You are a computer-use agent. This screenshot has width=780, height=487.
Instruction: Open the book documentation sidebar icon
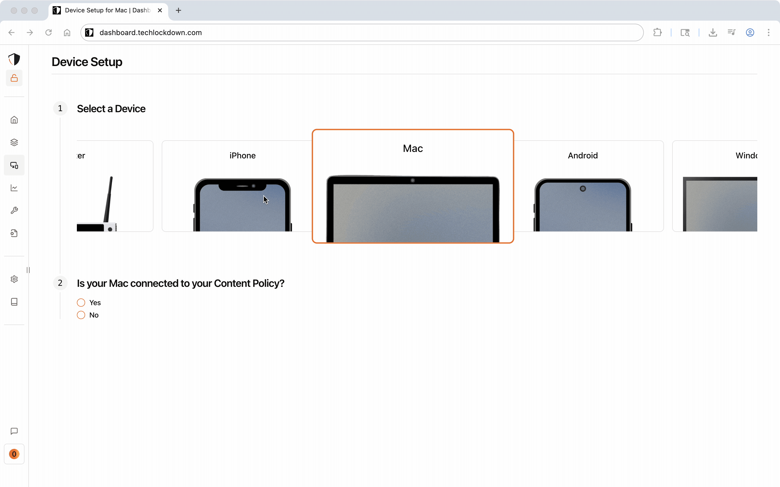tap(14, 302)
